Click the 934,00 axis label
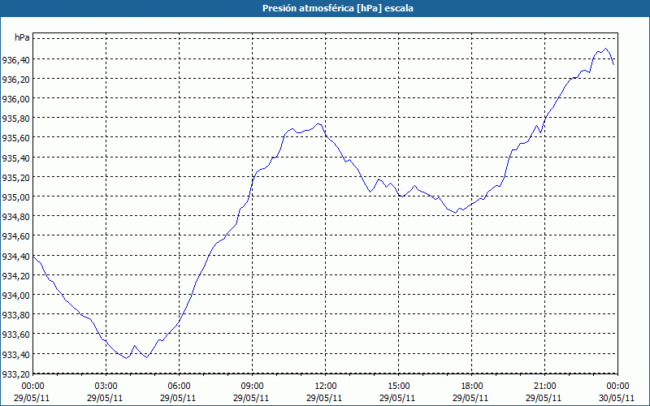This screenshot has height=406, width=650. point(15,296)
